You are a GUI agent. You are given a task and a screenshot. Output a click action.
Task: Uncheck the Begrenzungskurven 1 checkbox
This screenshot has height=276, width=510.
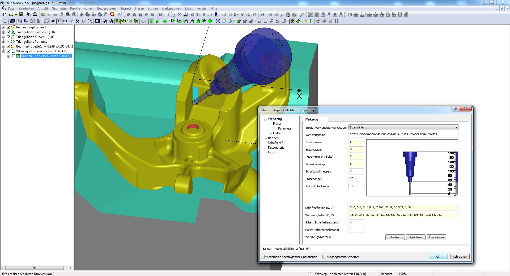tap(9, 27)
